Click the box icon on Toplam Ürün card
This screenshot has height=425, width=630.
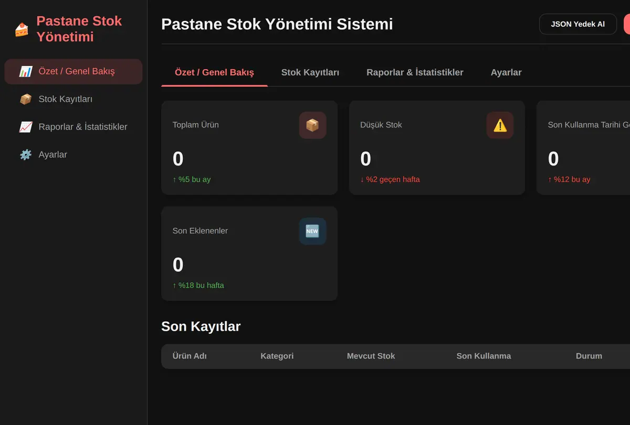312,125
